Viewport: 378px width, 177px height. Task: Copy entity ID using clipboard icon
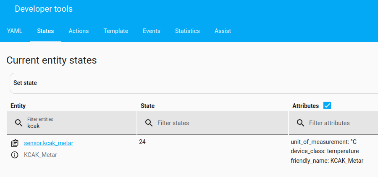(x=15, y=144)
